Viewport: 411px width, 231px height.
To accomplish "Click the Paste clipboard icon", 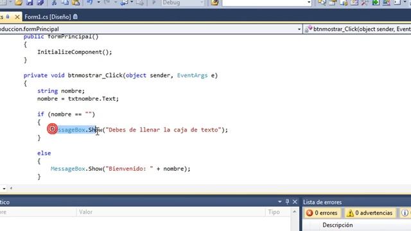I will 76,3.
